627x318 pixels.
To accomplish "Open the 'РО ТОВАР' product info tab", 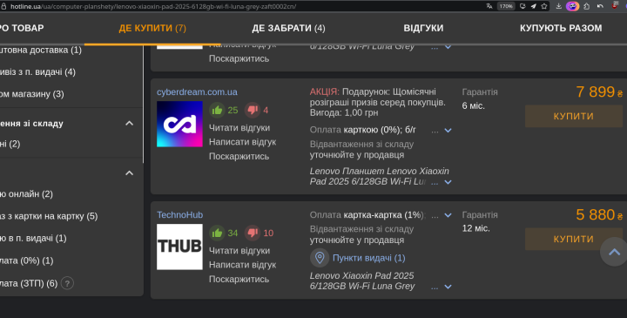I will [x=22, y=28].
